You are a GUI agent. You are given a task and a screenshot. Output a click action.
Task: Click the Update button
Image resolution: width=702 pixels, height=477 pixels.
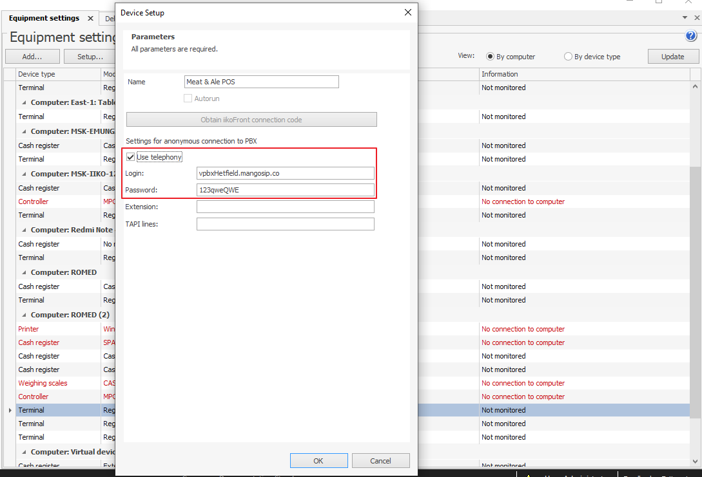pos(672,57)
